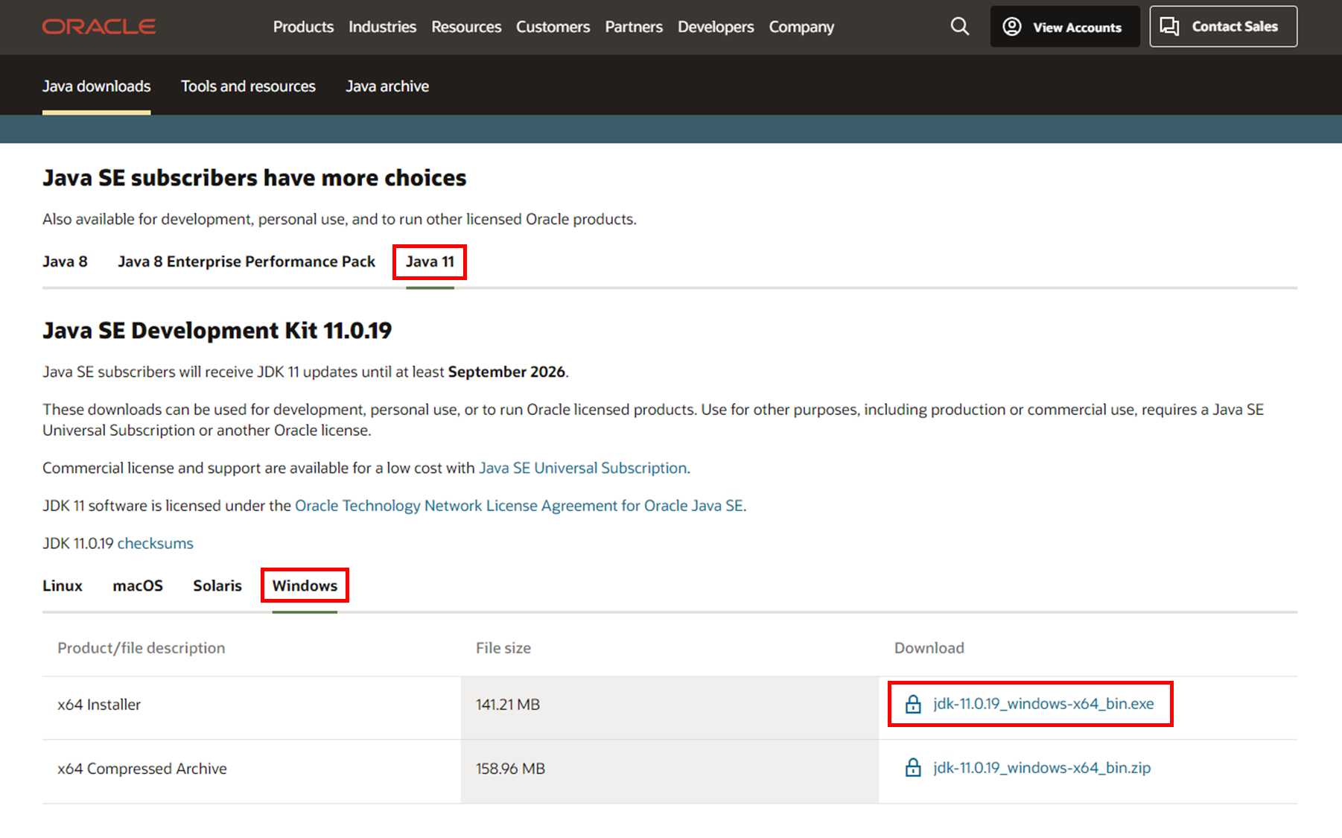Click the File size column header

tap(503, 648)
